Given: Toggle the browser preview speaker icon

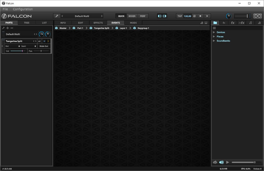Looking at the screenshot, I should (x=221, y=162).
